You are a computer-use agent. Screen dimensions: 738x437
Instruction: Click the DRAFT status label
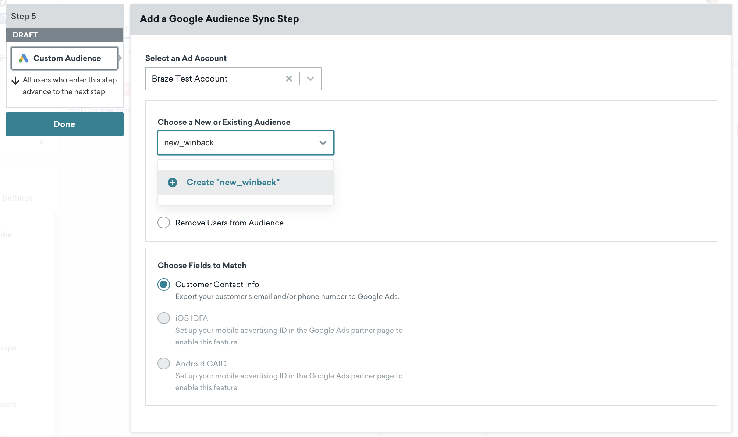(25, 35)
